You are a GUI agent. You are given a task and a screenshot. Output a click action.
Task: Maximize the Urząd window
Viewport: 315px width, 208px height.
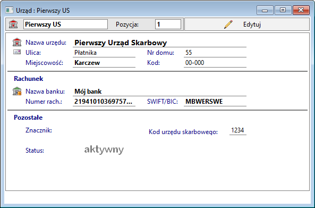click(283, 10)
